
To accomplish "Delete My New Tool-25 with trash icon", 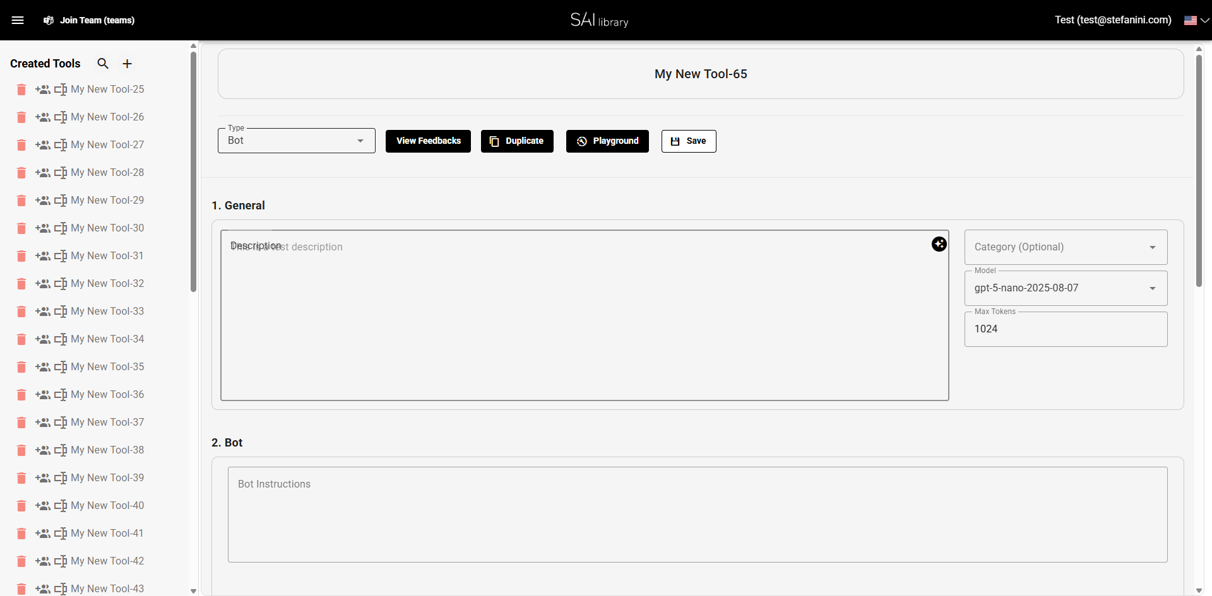I will point(21,90).
